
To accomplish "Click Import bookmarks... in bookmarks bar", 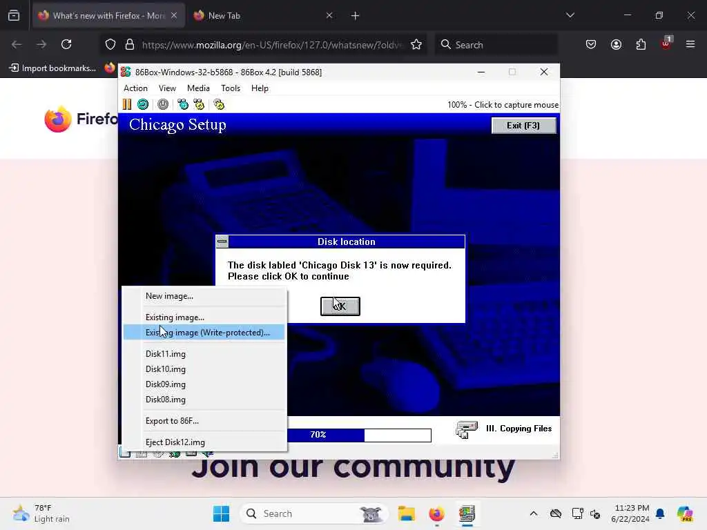I will pos(53,68).
